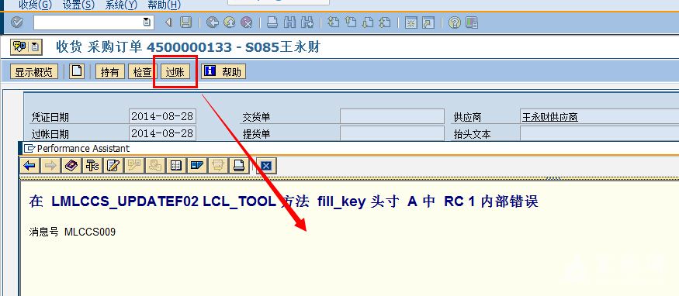Click the 交货单 input field
The height and width of the screenshot is (296, 679).
coord(392,117)
